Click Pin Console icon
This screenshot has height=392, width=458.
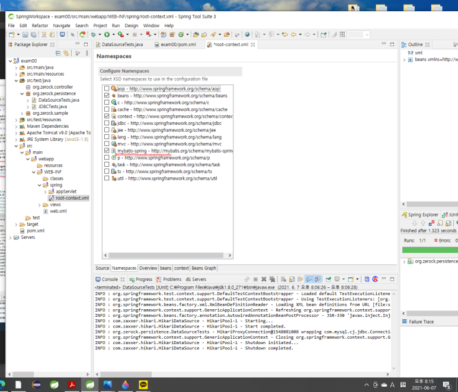pos(328,279)
